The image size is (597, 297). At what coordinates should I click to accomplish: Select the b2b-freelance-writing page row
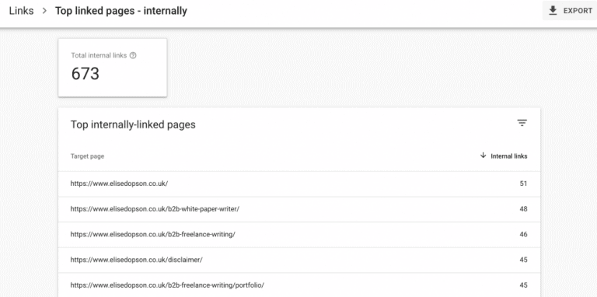click(298, 235)
